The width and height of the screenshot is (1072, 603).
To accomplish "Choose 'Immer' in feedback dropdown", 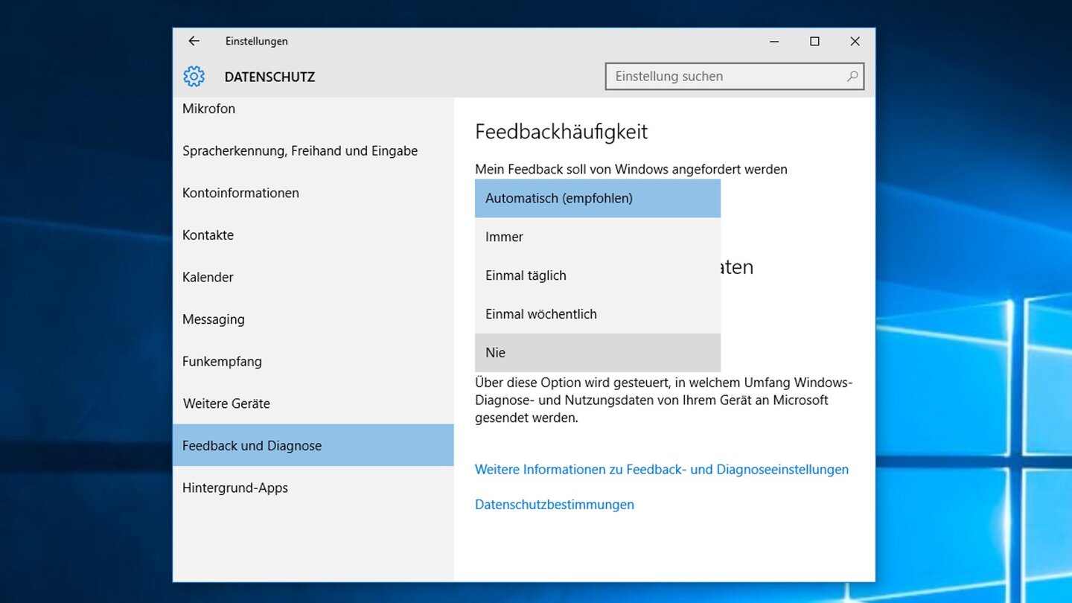I will pyautogui.click(x=598, y=237).
